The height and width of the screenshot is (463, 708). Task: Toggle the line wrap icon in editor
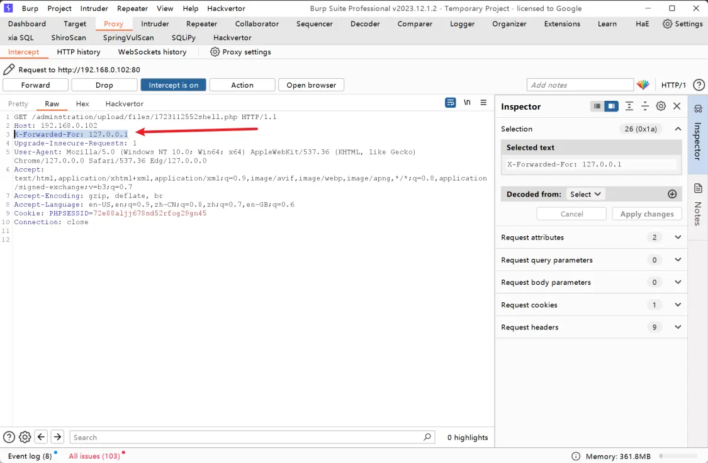click(x=450, y=103)
